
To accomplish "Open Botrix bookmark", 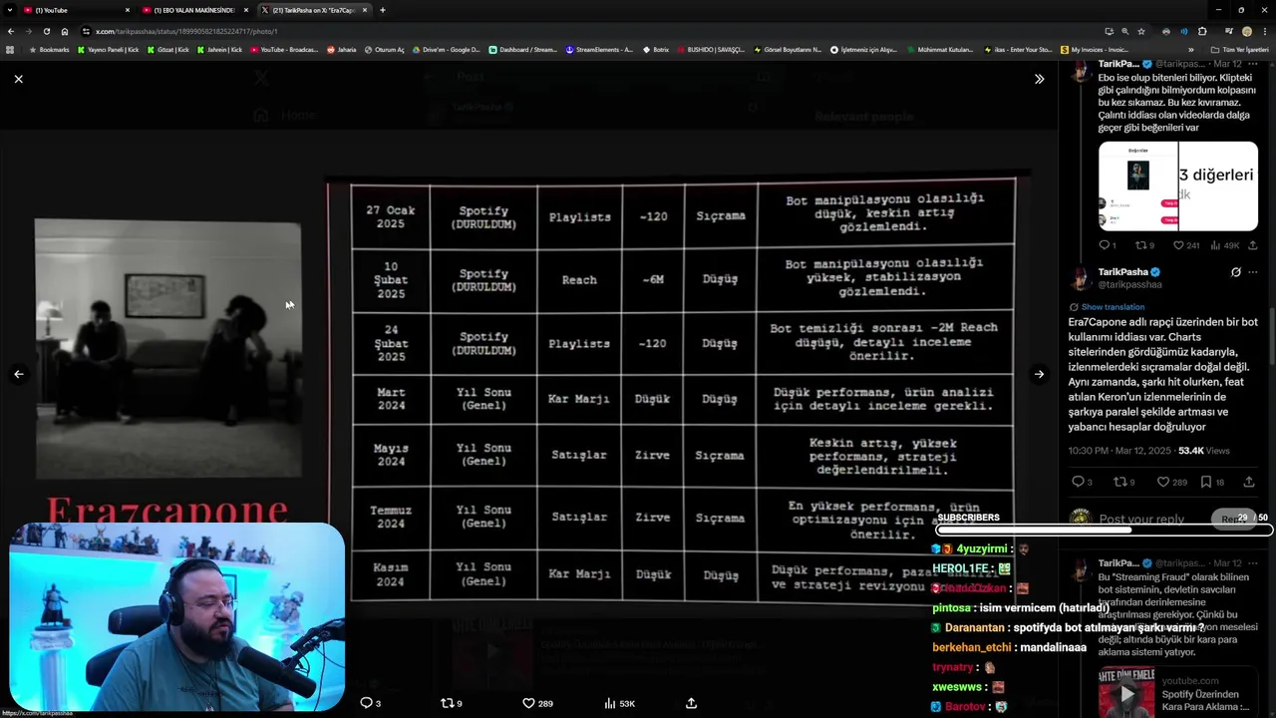I will pyautogui.click(x=656, y=49).
